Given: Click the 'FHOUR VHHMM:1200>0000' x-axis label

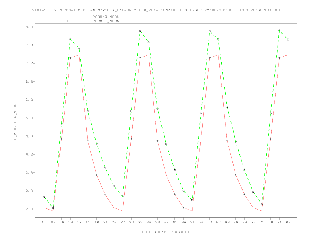Looking at the screenshot, I should 165,232.
